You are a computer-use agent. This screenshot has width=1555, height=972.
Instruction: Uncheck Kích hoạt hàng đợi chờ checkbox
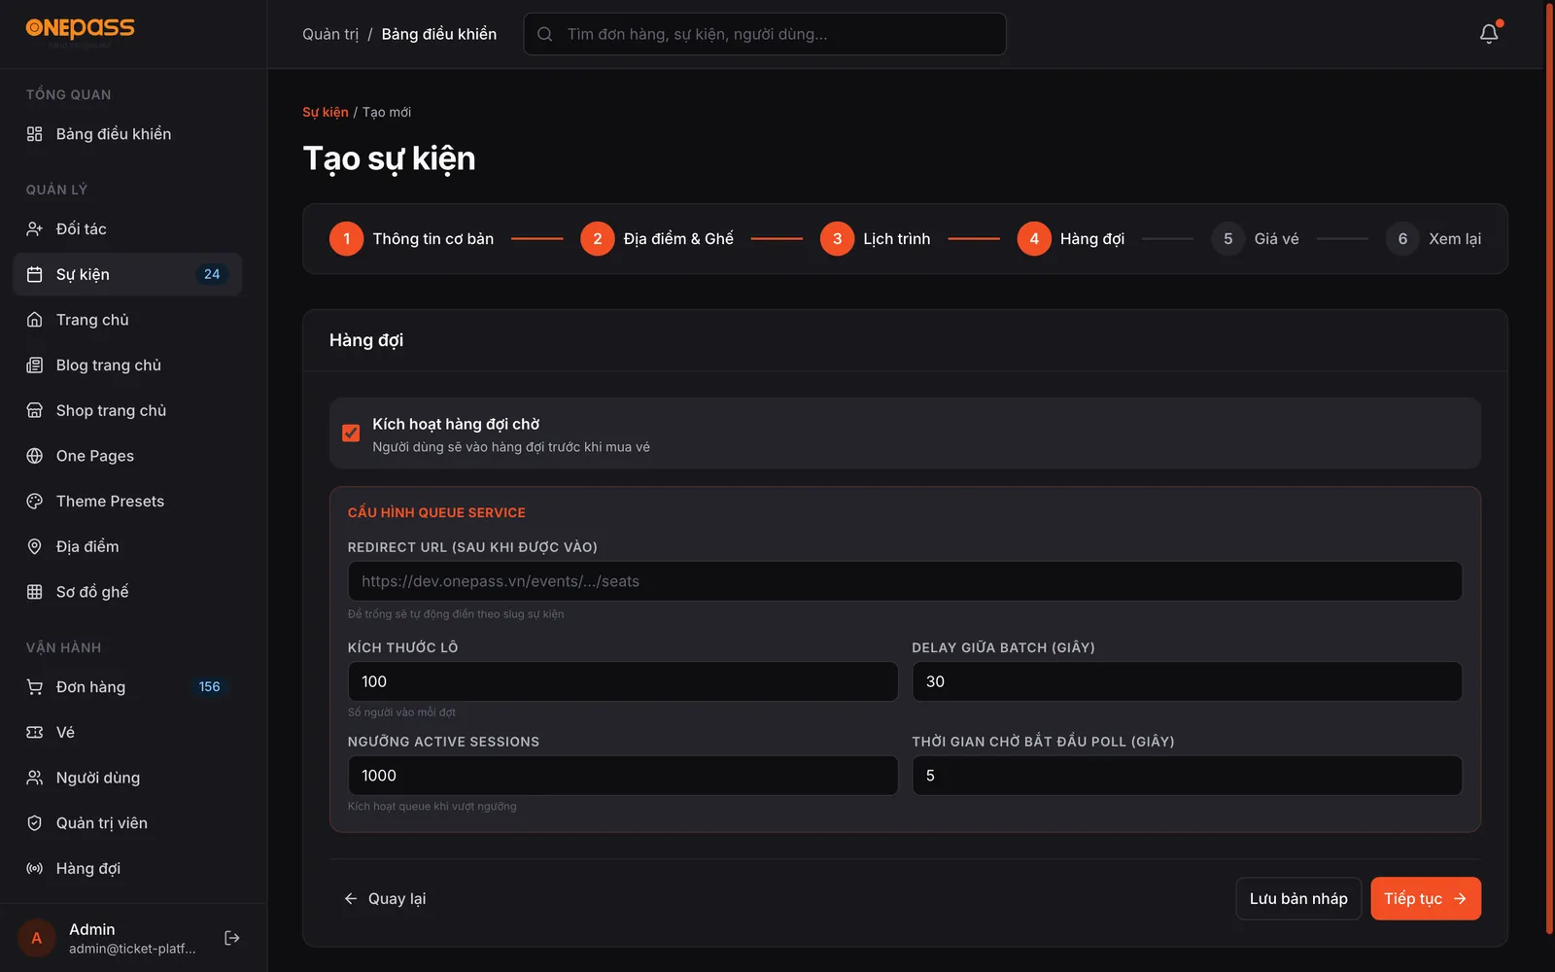tap(351, 434)
